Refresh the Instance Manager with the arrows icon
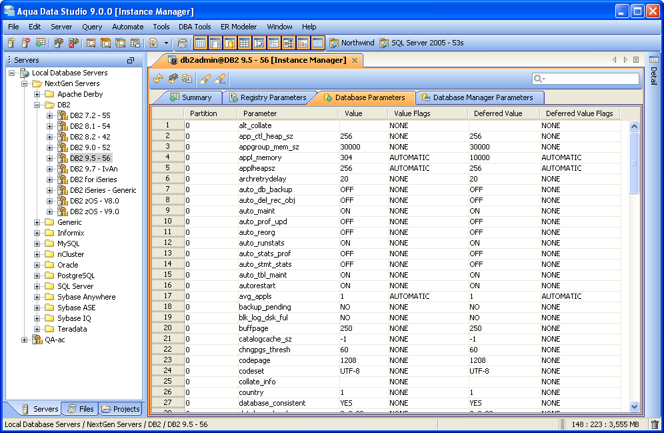The image size is (664, 433). coord(159,78)
